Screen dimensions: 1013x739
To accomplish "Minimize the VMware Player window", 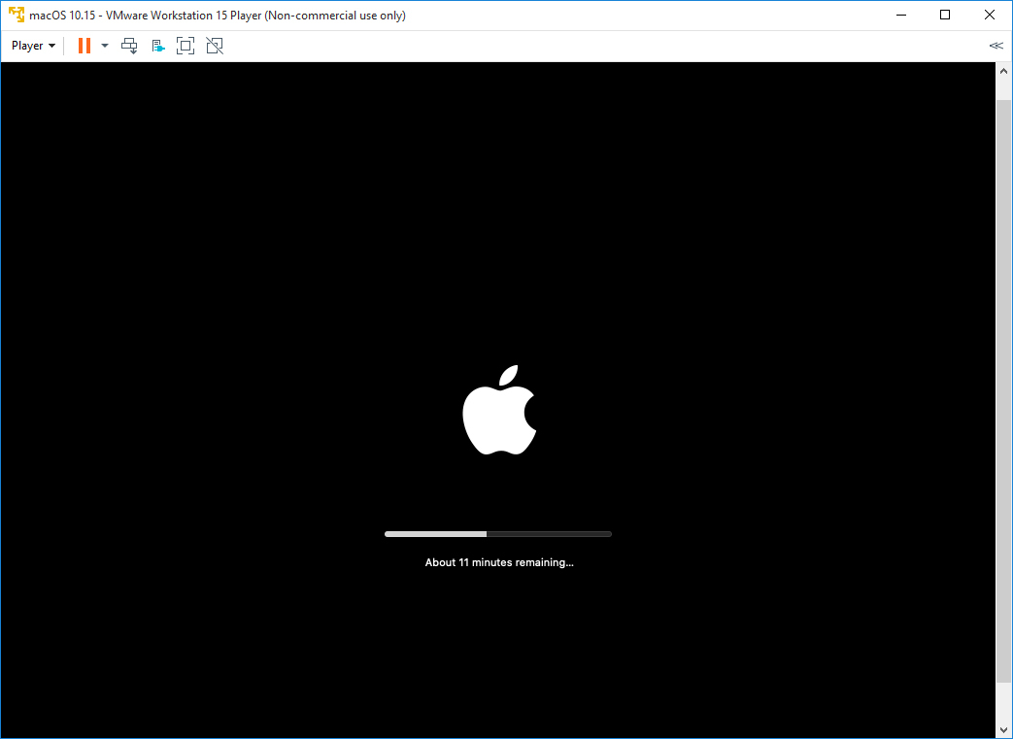I will point(900,15).
